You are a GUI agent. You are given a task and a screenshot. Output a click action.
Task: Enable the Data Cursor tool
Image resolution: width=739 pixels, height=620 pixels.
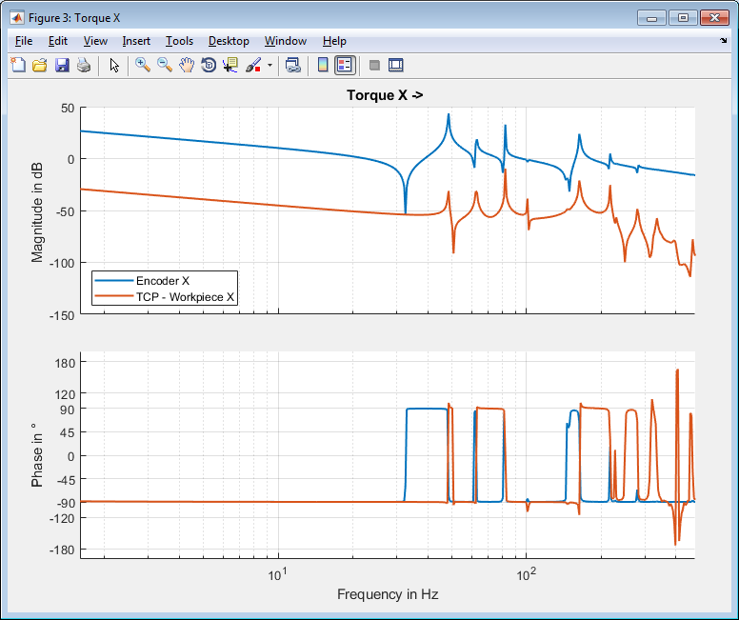230,65
